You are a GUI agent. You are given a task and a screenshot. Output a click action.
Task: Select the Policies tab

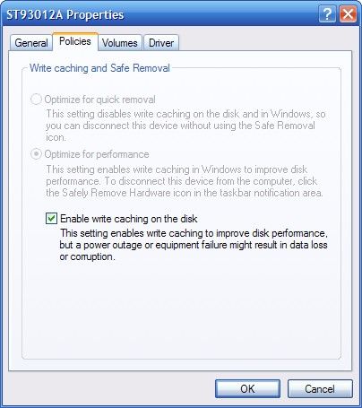75,41
